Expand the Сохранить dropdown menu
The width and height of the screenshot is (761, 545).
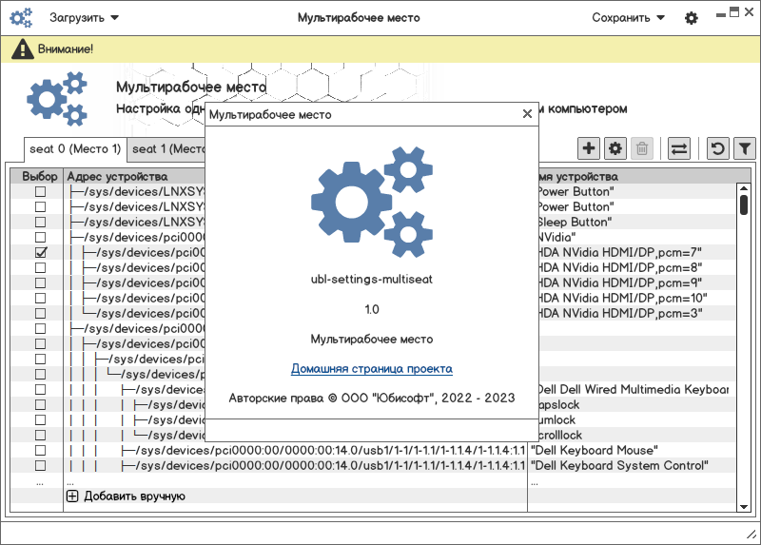628,17
